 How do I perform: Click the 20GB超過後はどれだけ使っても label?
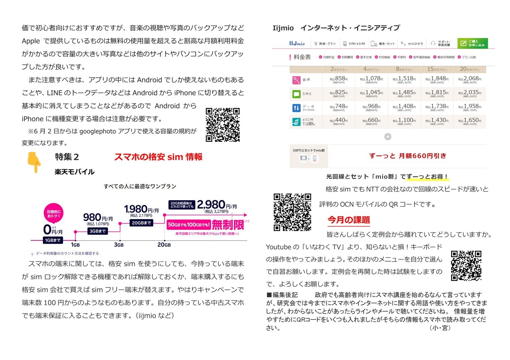tap(182, 205)
